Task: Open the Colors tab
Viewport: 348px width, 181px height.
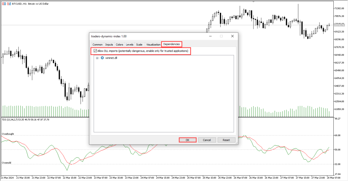Action: [x=119, y=44]
